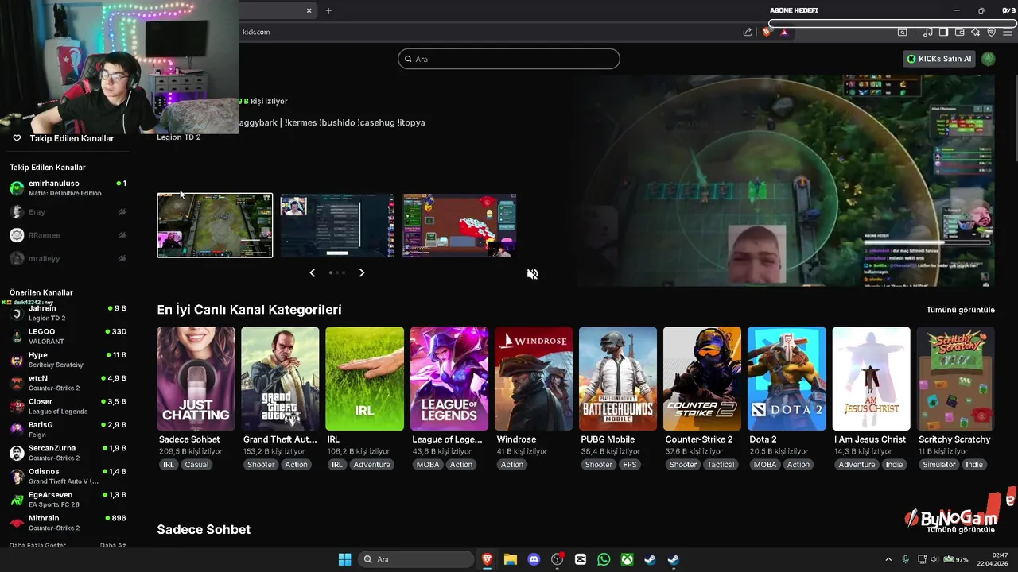Open LEGOO channel in sidebar
1018x572 pixels.
tap(68, 336)
